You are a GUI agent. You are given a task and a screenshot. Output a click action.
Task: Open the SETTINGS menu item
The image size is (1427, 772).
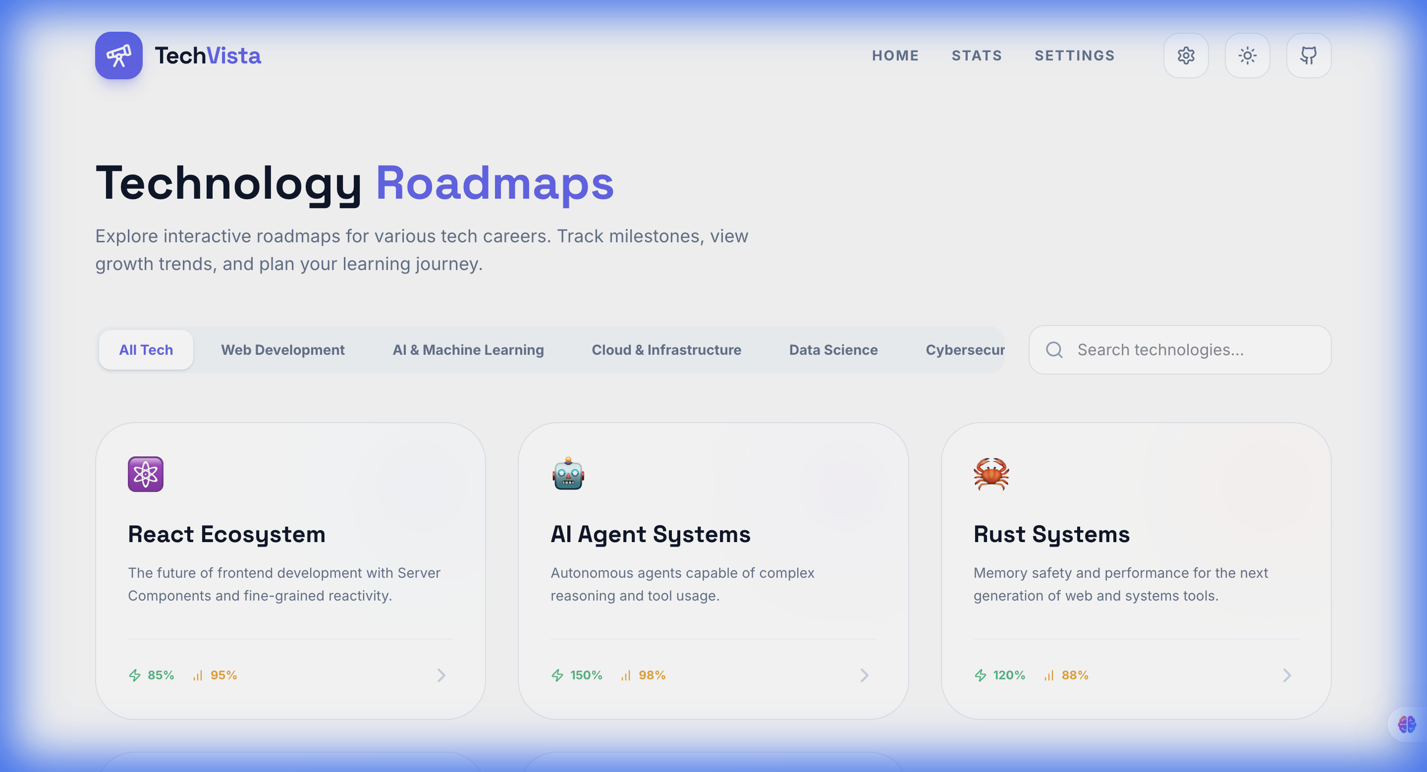[x=1075, y=55]
